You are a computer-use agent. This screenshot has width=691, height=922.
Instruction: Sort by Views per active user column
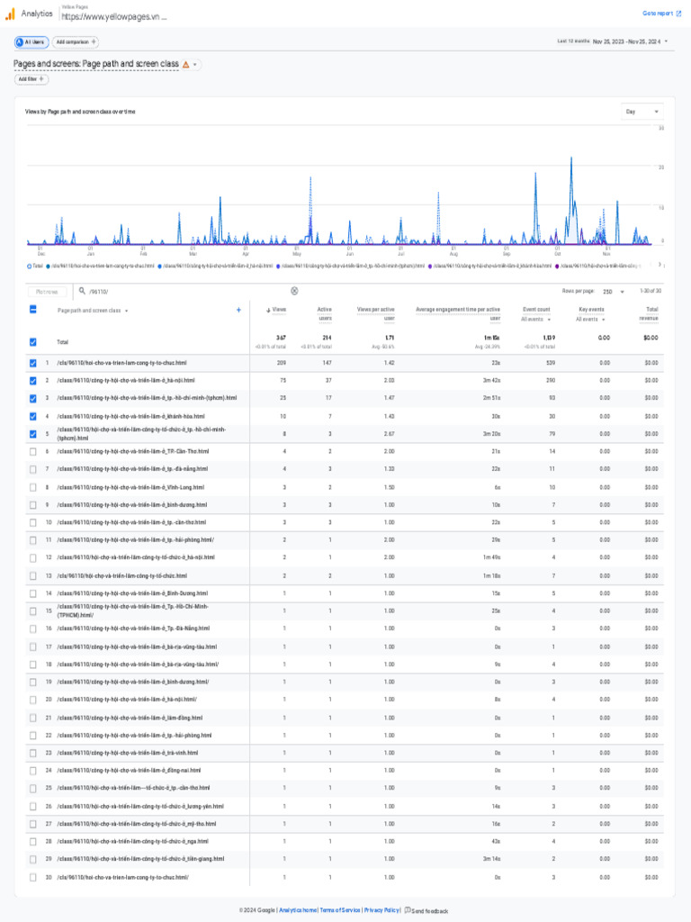(x=375, y=313)
